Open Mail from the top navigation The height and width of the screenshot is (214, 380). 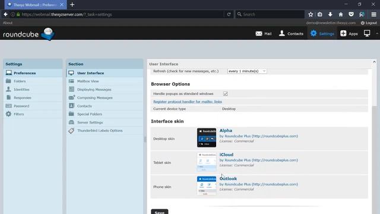tap(264, 34)
